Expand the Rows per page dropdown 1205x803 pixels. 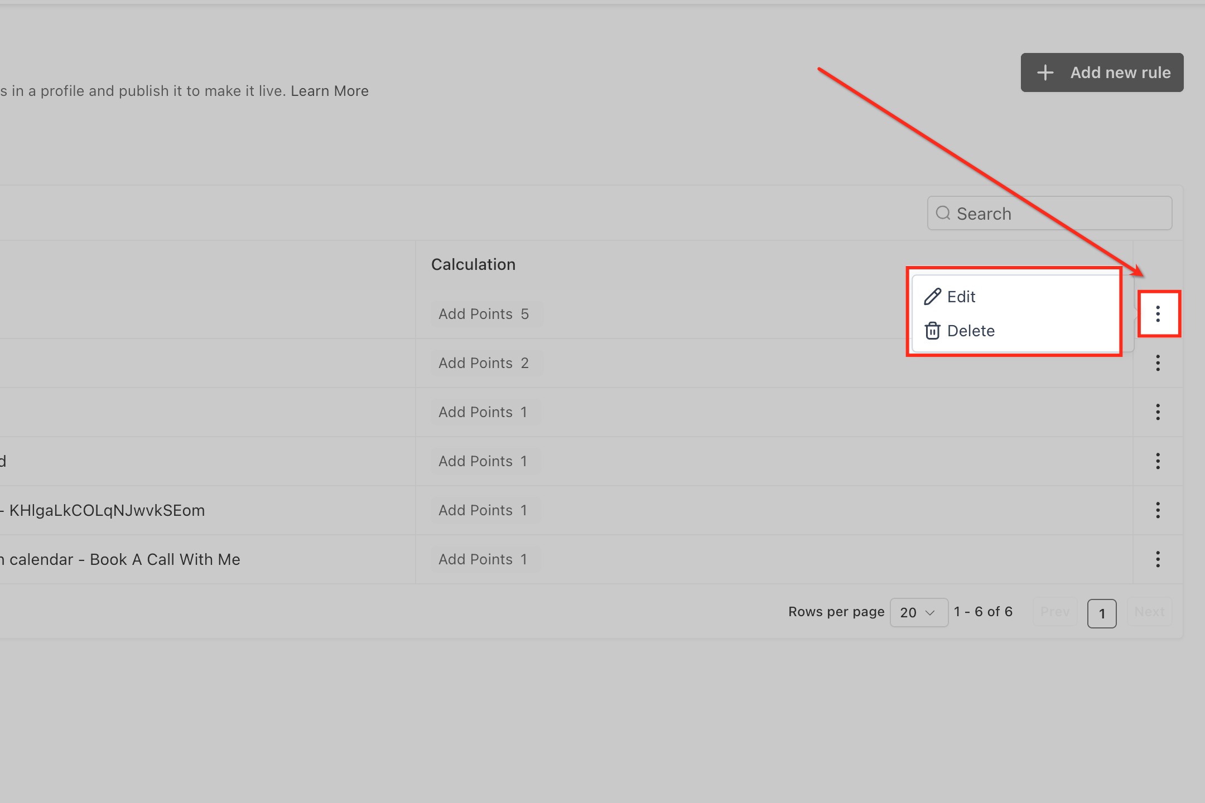[918, 612]
